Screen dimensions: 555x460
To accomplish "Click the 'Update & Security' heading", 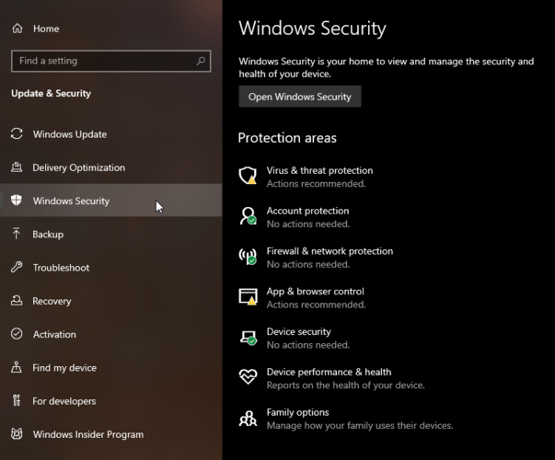I will click(51, 94).
